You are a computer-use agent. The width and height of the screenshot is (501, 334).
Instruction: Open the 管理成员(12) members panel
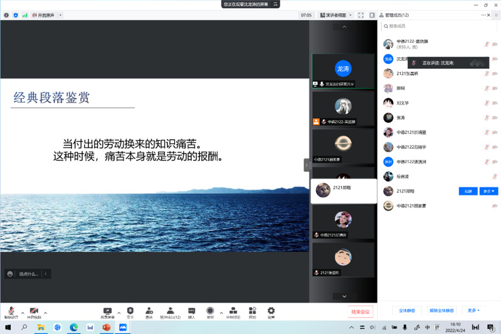click(170, 312)
